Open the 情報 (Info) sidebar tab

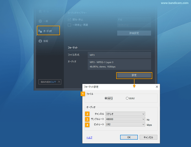tap(46, 41)
